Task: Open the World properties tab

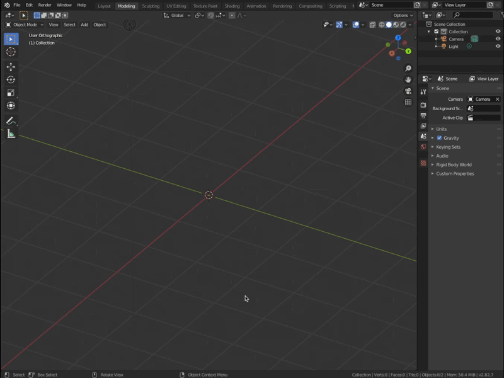Action: (423, 147)
